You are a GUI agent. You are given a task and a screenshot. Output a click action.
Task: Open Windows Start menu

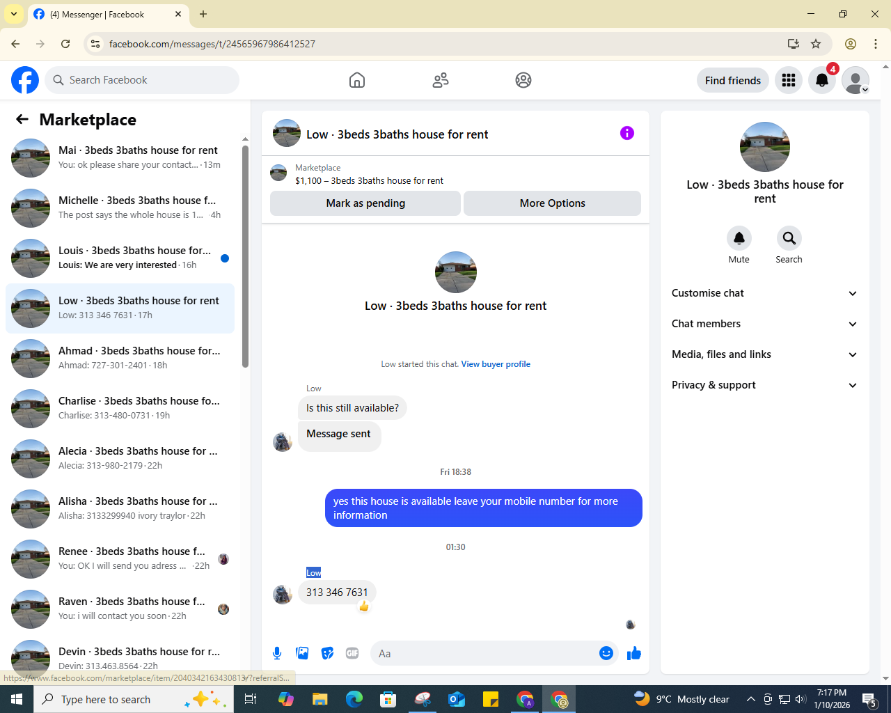point(17,699)
